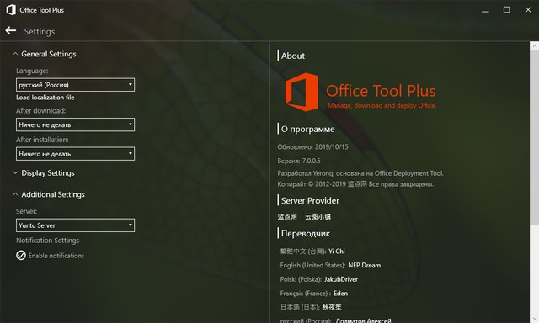
Task: Click the scrollbar down arrow
Action: pyautogui.click(x=535, y=319)
